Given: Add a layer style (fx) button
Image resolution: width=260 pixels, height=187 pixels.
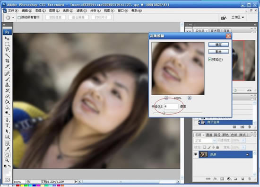Looking at the screenshot, I should point(215,179).
